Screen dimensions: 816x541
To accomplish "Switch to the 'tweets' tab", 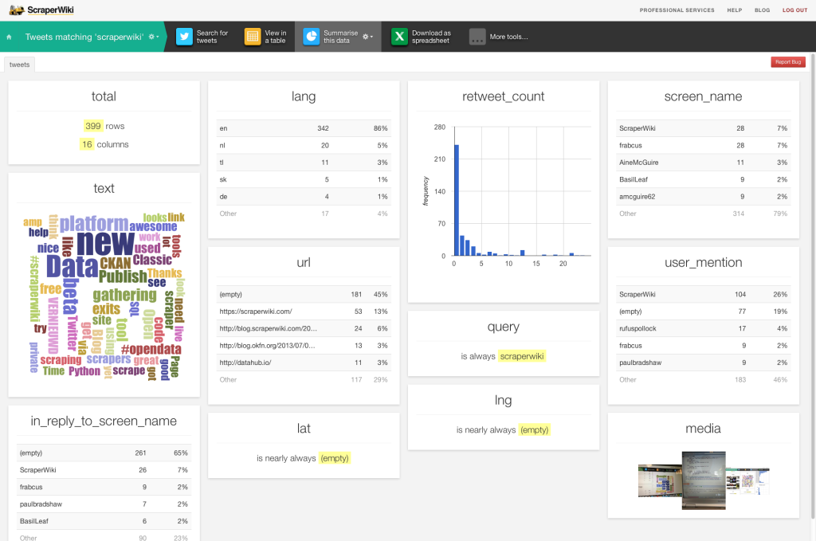I will pos(19,65).
